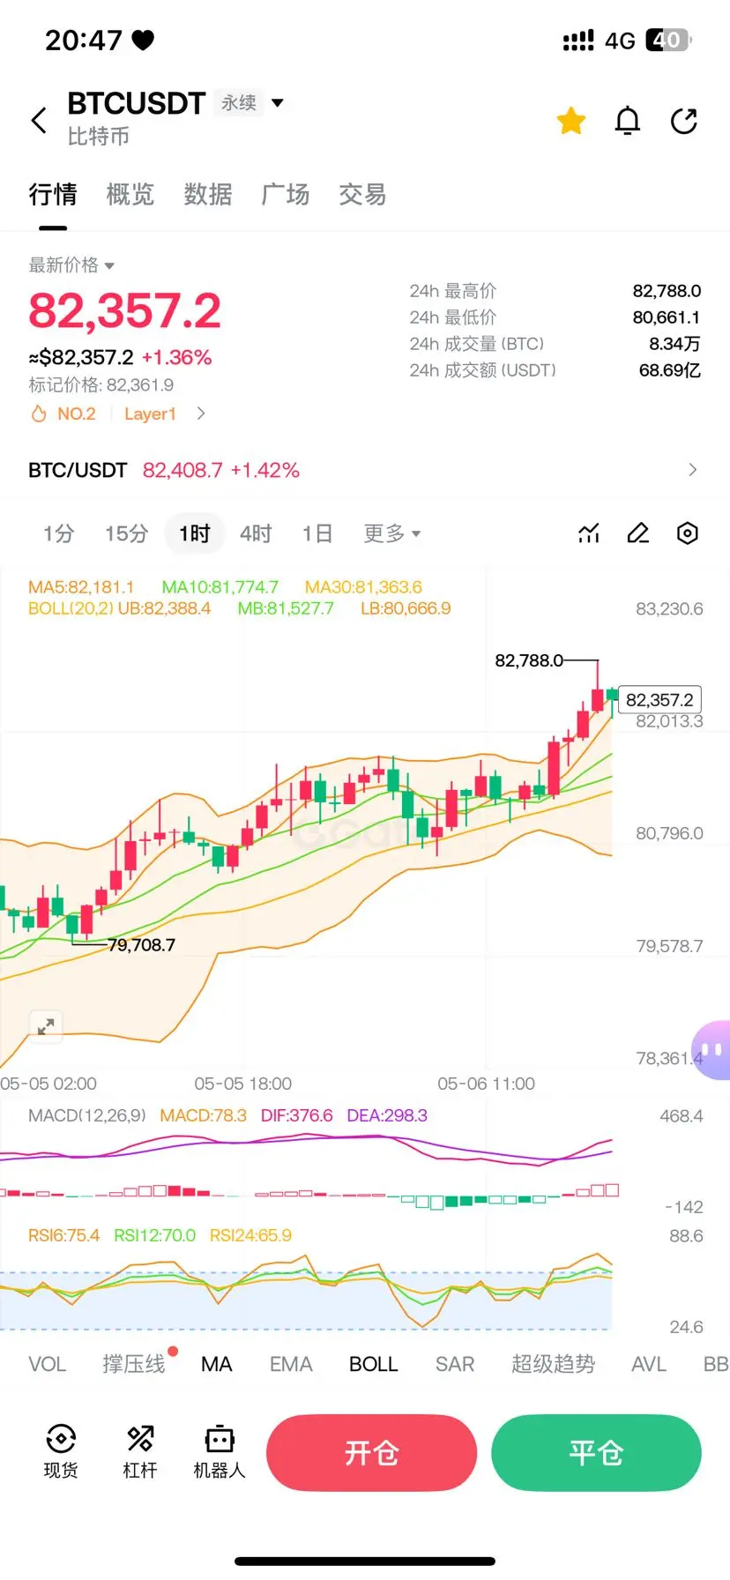This screenshot has width=730, height=1580.
Task: Tap the 开仓 open position button
Action: coord(371,1453)
